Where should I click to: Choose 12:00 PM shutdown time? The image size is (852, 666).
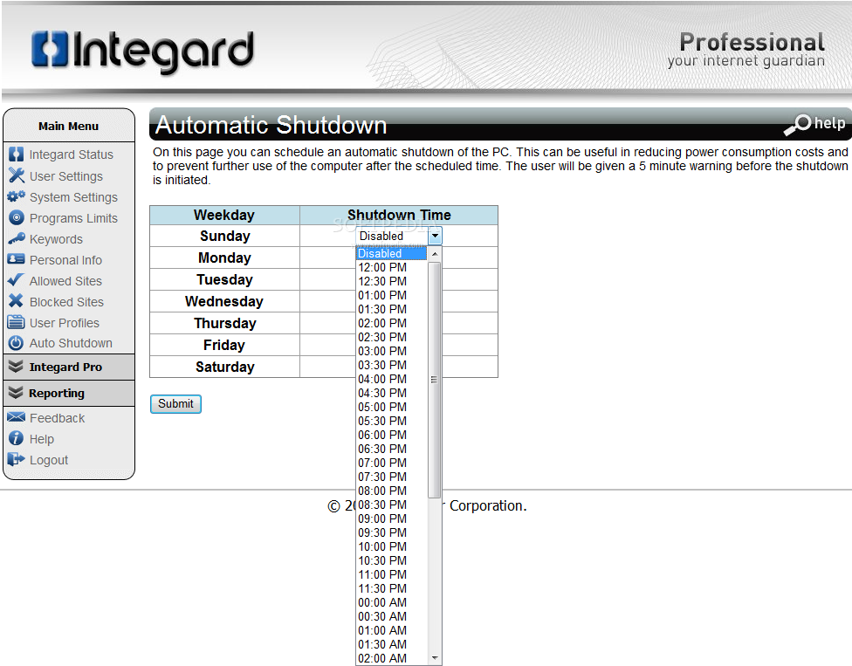point(391,267)
